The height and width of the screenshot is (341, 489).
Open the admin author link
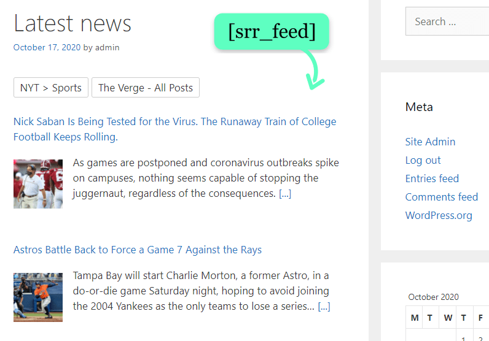[x=107, y=47]
